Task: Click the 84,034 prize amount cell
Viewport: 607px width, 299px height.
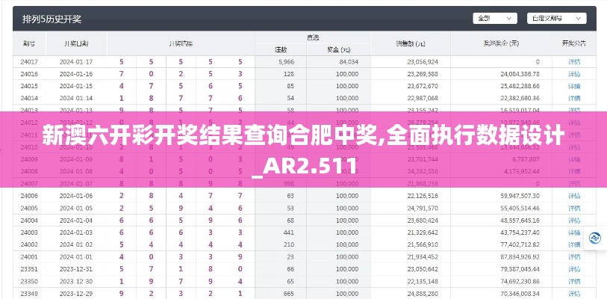Action: click(x=349, y=61)
